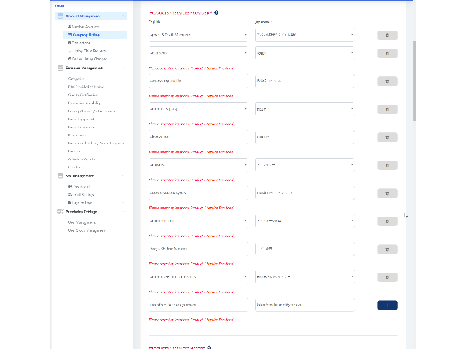This screenshot has width=466, height=349.
Task: Click the Permission Settings gear icon
Action: (60, 212)
